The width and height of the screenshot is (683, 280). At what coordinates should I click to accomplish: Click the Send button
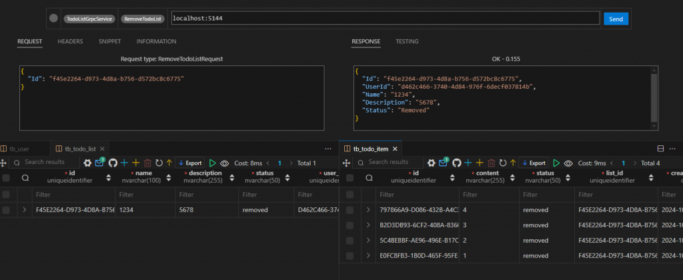pos(616,19)
